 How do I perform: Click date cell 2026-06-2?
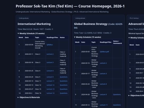(x=29, y=93)
